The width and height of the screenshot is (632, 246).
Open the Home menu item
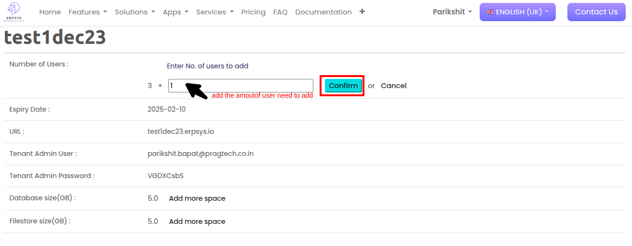tap(50, 12)
